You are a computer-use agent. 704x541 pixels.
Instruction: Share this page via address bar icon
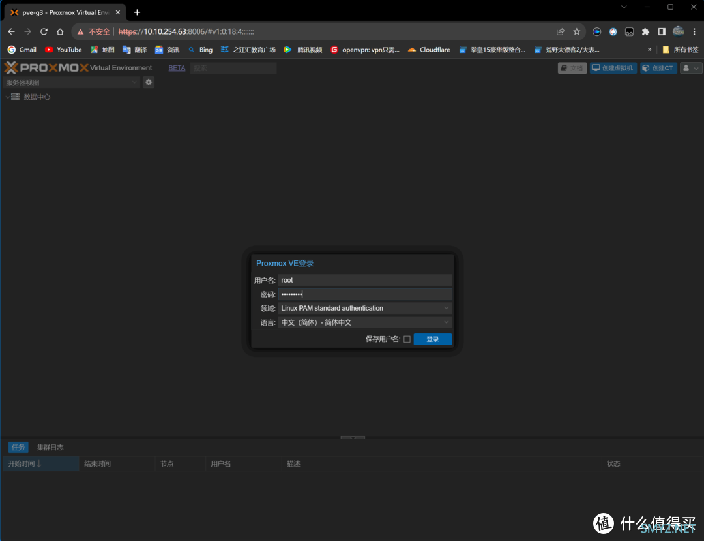coord(561,31)
